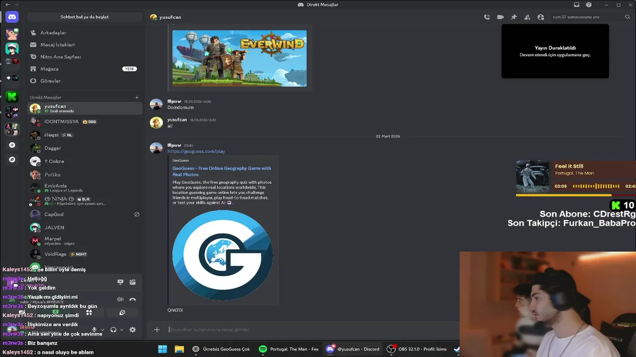Open Windows Start menu
This screenshot has height=357, width=636.
click(162, 349)
